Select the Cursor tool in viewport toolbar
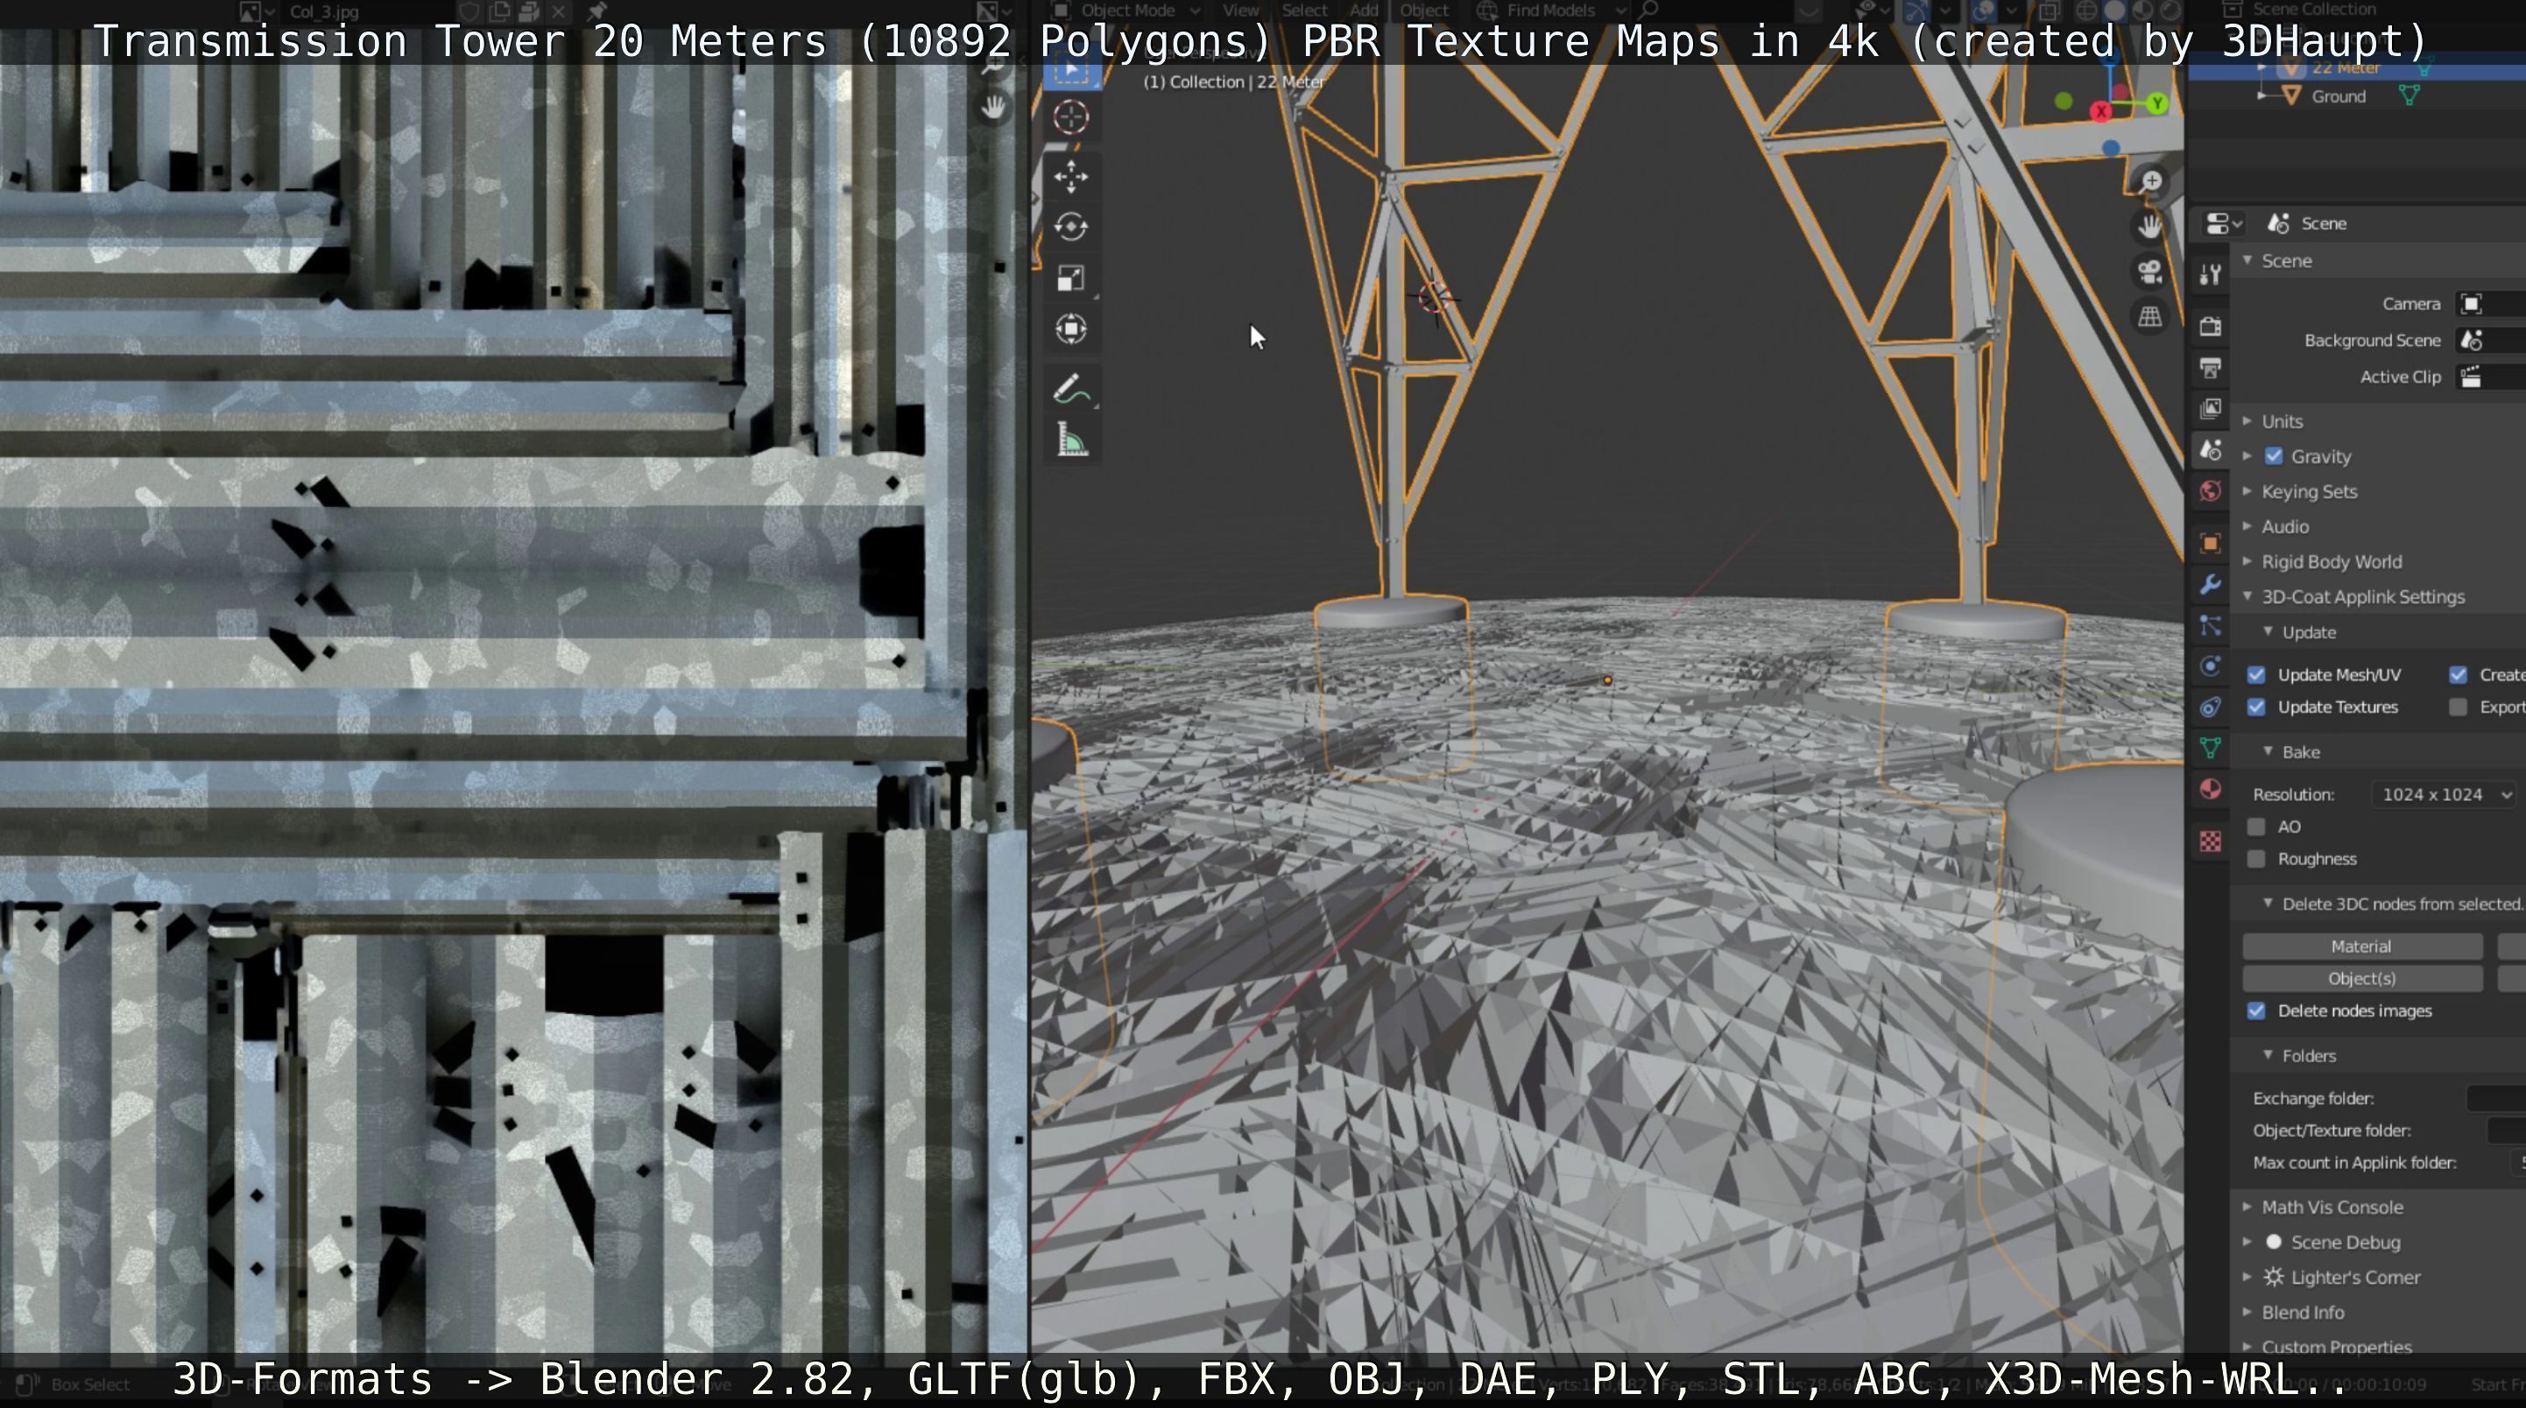 point(1071,117)
